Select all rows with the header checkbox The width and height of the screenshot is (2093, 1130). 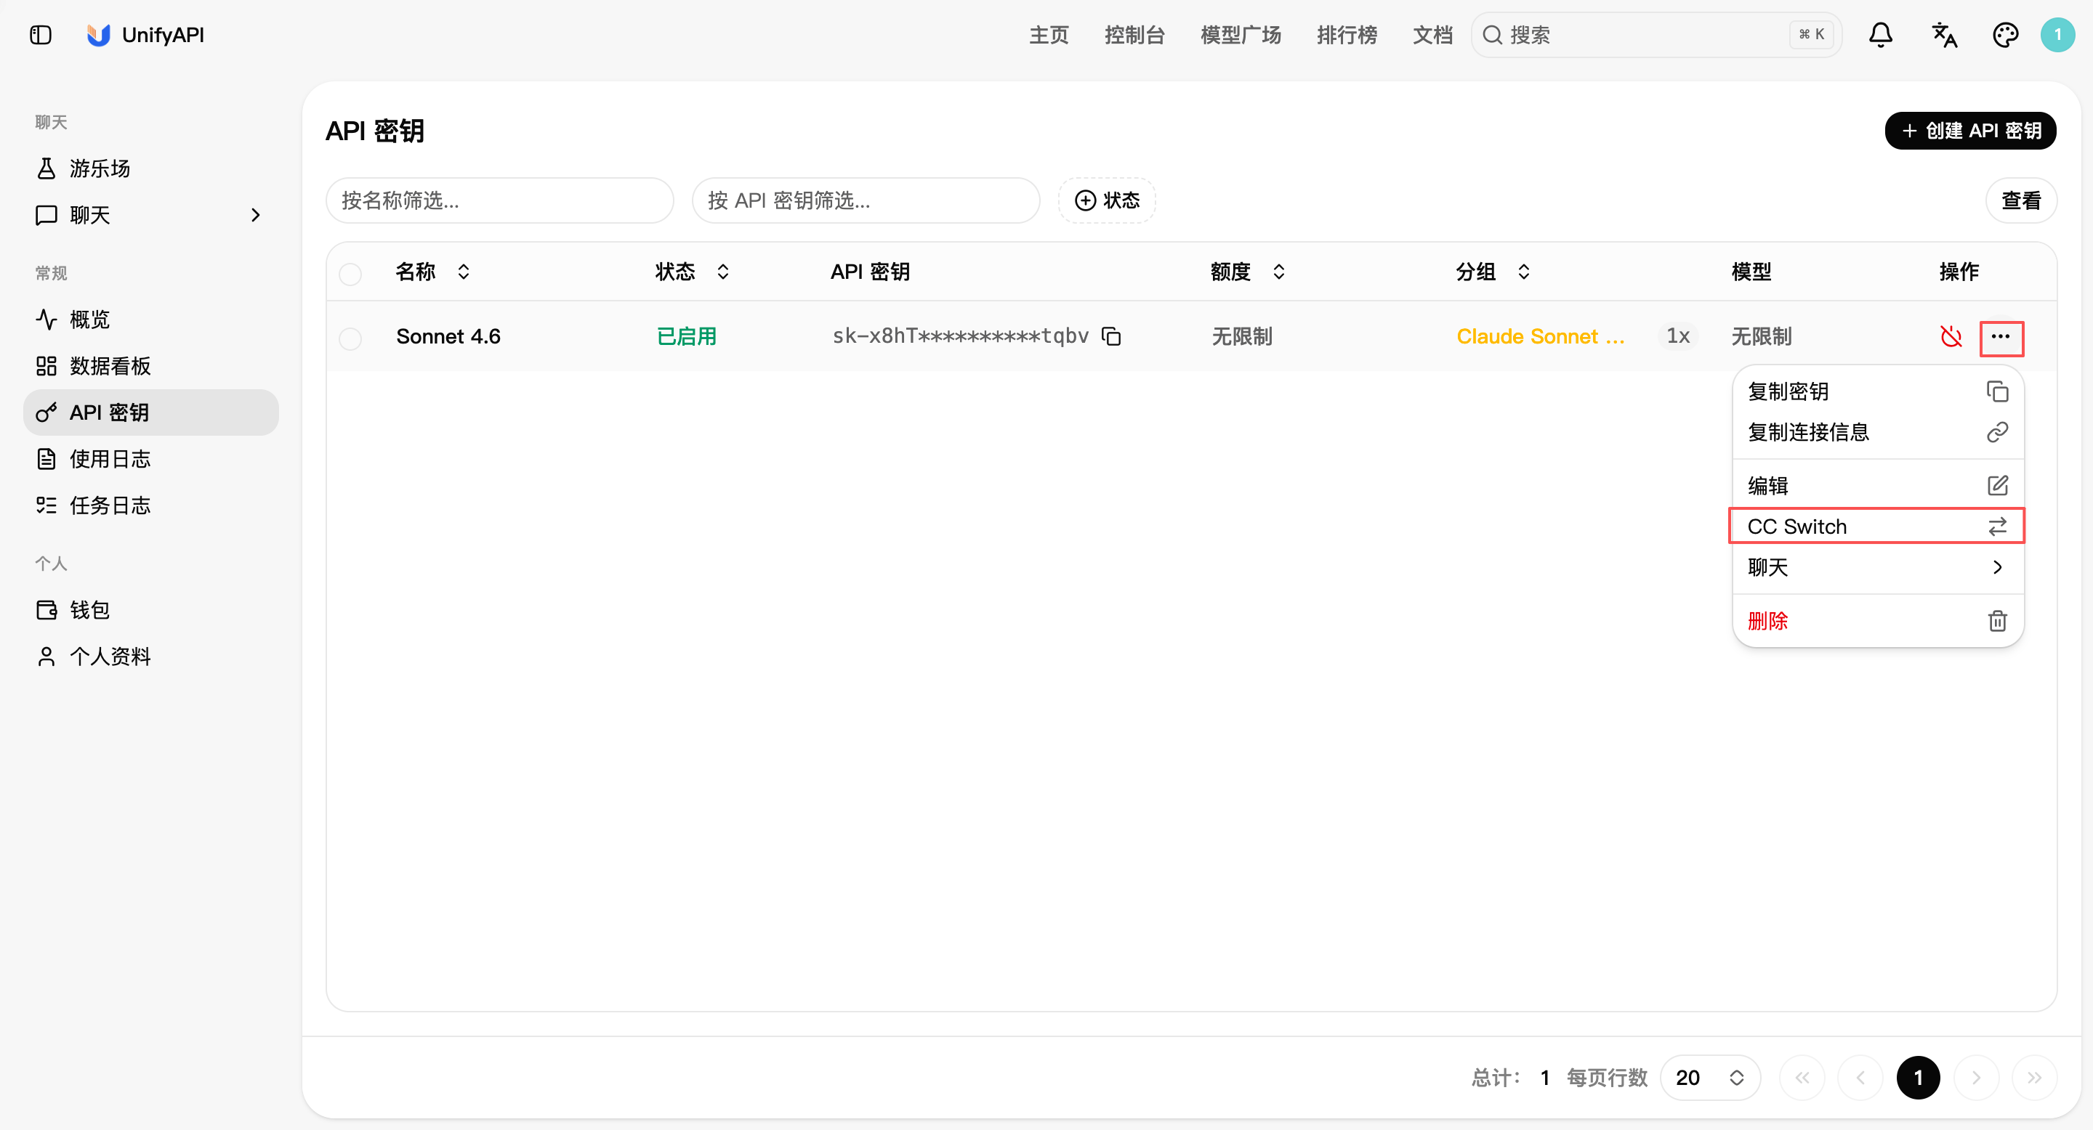[350, 274]
